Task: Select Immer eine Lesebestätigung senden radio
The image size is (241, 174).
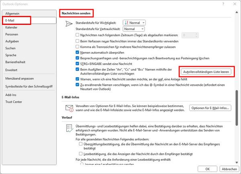Action: pos(82,164)
